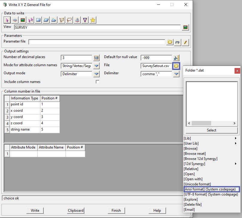This screenshot has height=218, width=242.
Task: Open the Mode for attribute column names dropdown
Action: (x=96, y=66)
